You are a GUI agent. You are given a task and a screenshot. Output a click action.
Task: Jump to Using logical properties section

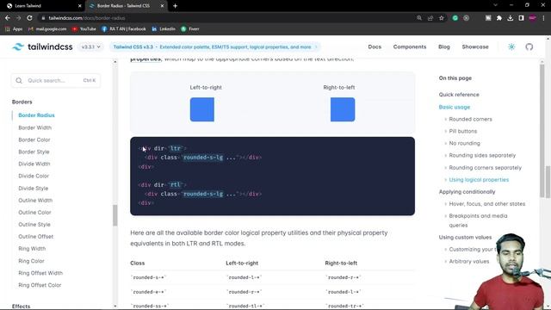tap(479, 180)
